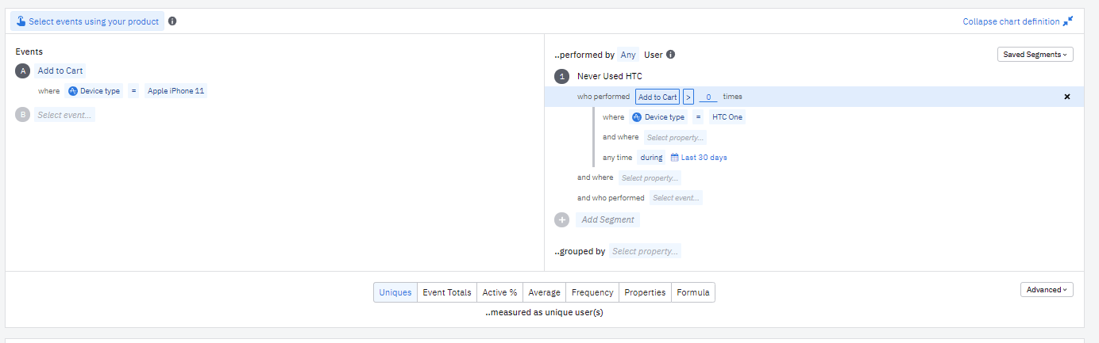Open Select events using your product selector
Image resolution: width=1099 pixels, height=343 pixels.
pyautogui.click(x=87, y=21)
